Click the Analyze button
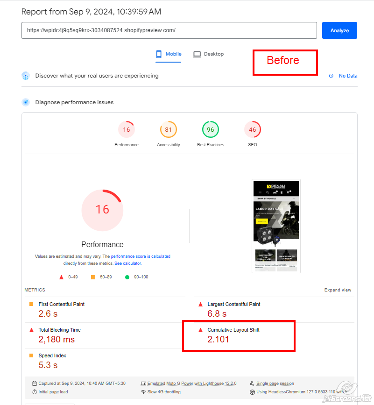 coord(339,30)
